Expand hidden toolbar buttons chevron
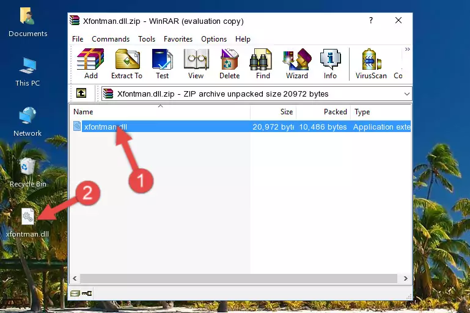 407,49
